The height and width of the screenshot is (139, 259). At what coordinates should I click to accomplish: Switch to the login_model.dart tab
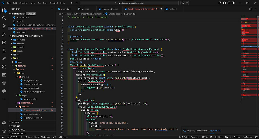click(x=108, y=9)
